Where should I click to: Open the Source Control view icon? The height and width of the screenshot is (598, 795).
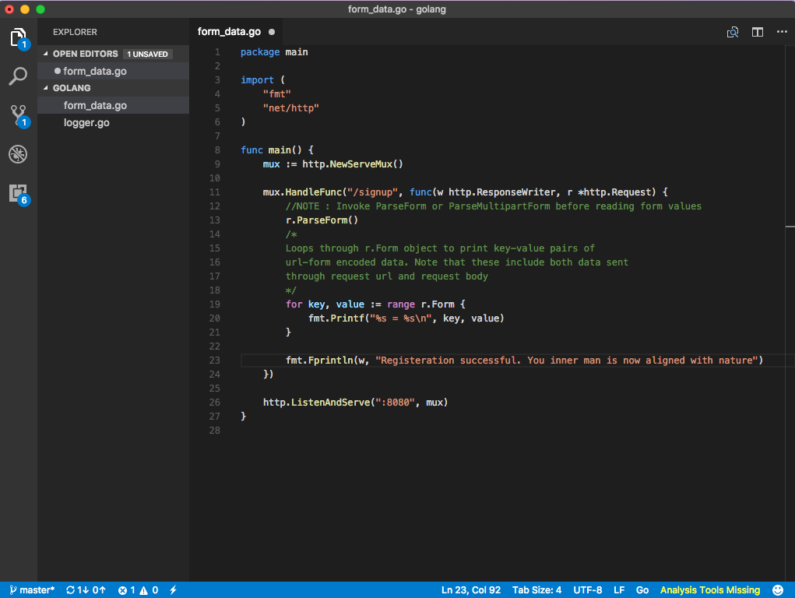18,115
